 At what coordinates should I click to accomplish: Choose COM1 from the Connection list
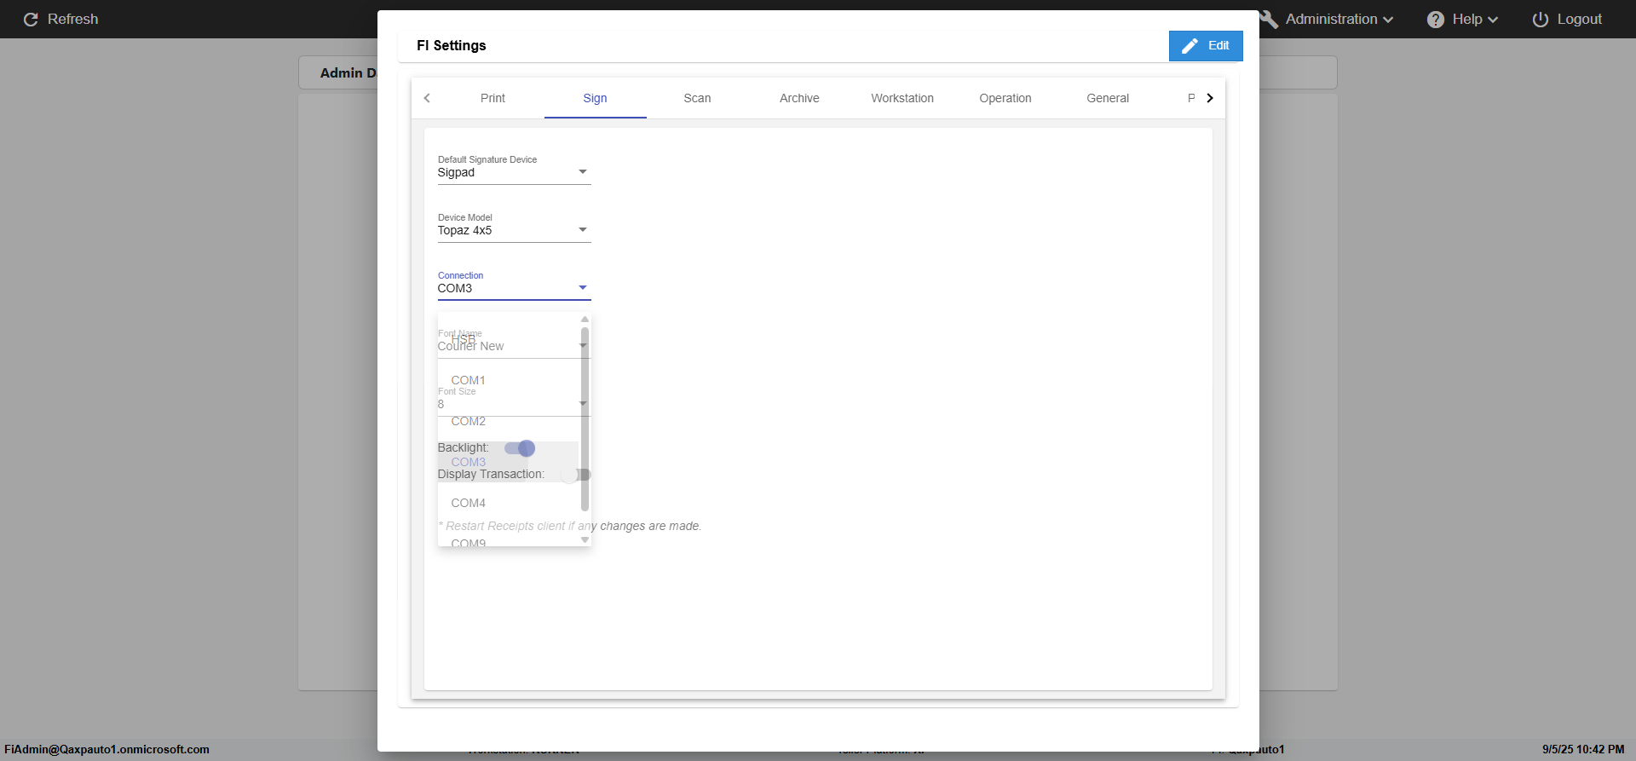click(x=509, y=380)
